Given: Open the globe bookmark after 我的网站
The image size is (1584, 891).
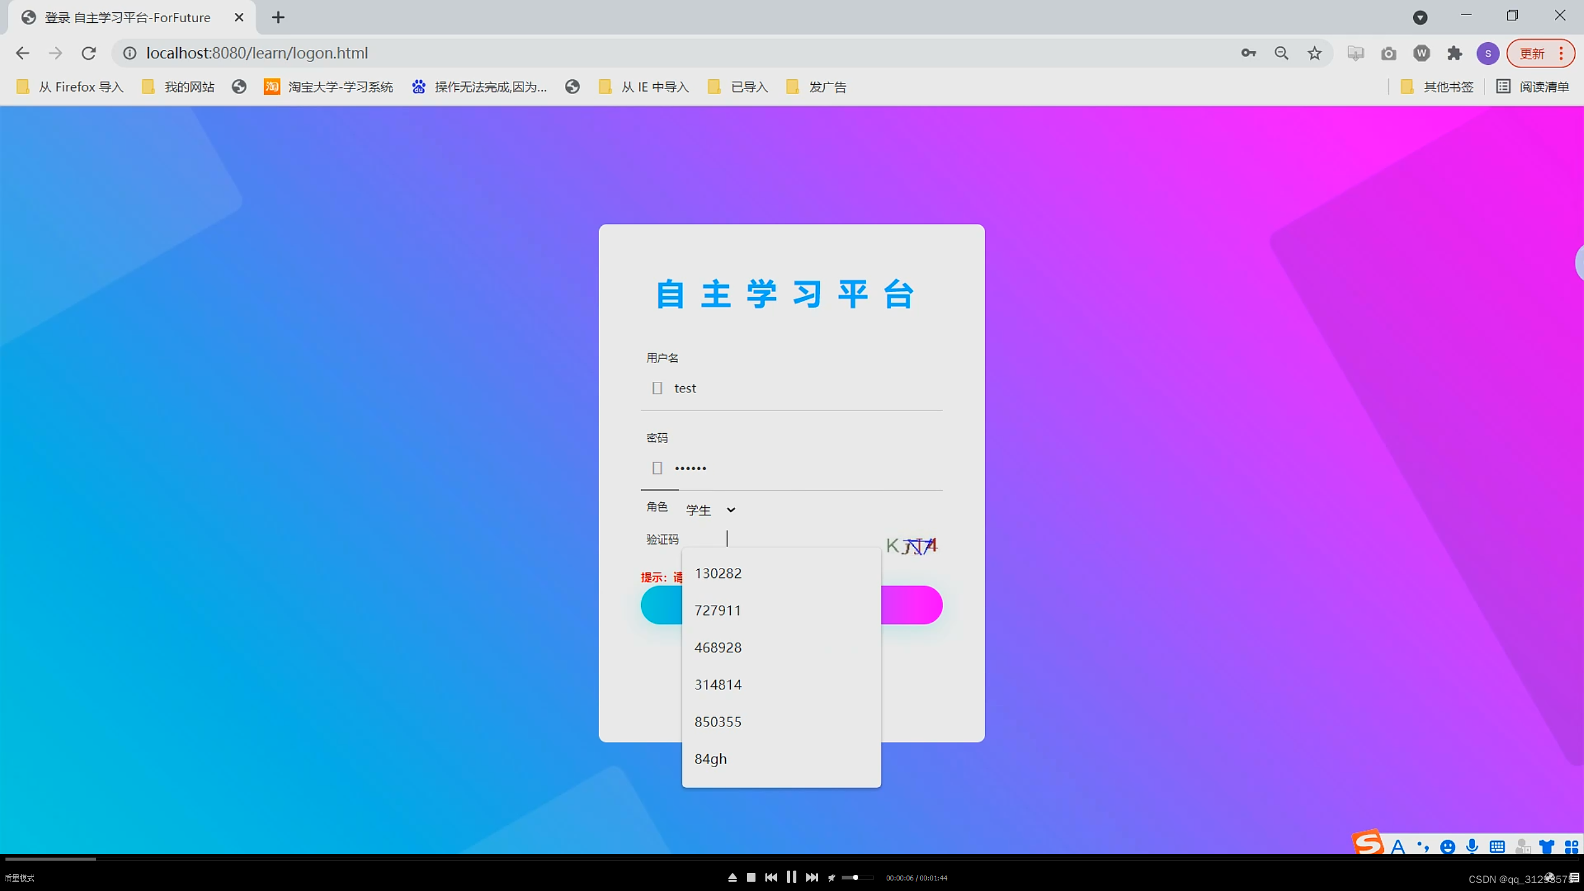Looking at the screenshot, I should pyautogui.click(x=239, y=87).
